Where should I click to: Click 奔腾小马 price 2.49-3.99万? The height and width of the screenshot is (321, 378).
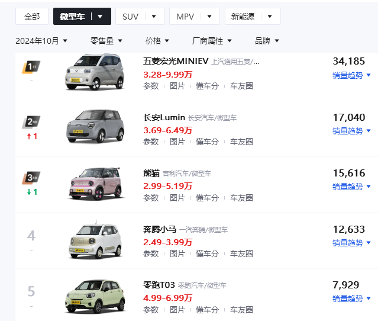tap(168, 242)
